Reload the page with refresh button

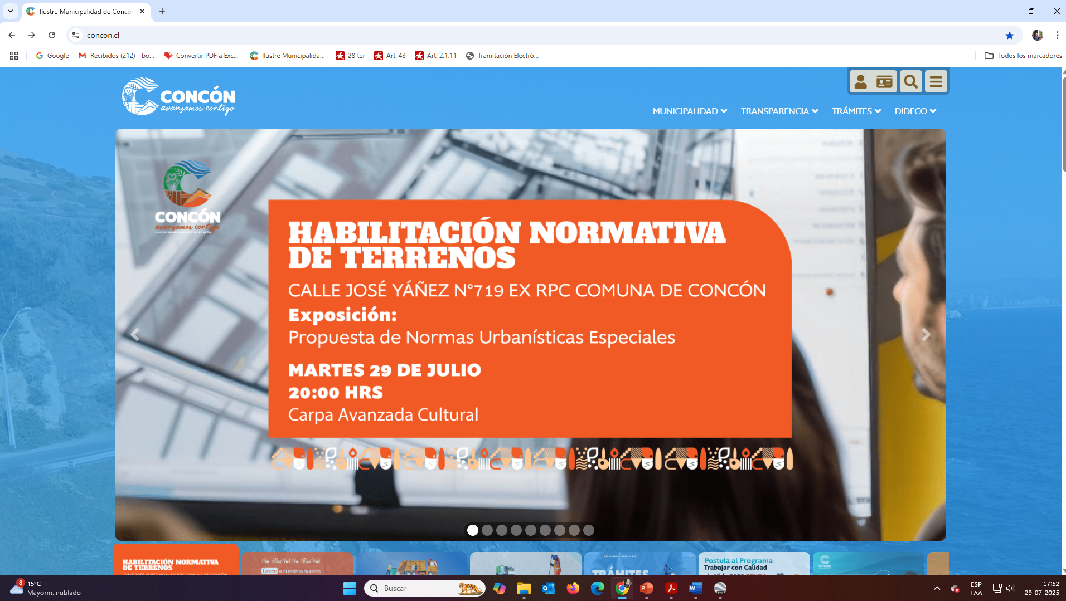[x=52, y=35]
